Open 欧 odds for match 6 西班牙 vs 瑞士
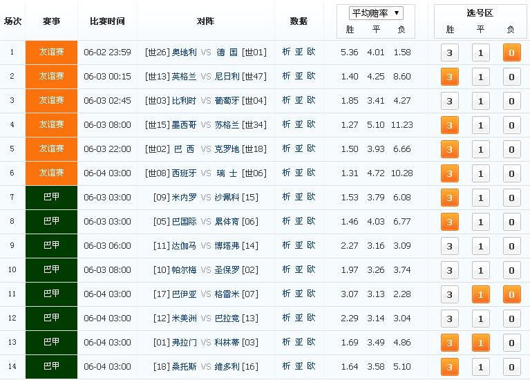Viewport: 530px width, 380px height. click(312, 173)
